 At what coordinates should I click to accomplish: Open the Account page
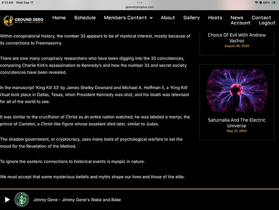tap(240, 23)
